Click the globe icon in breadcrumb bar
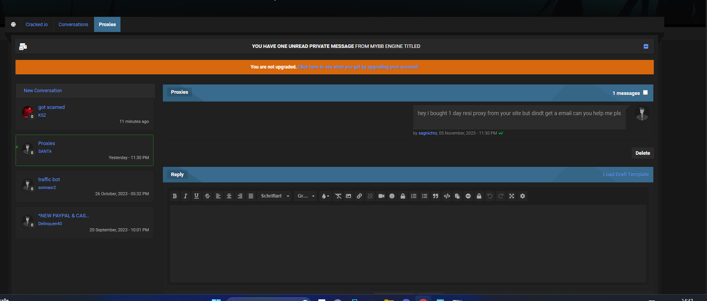Viewport: 707px width, 301px height. click(x=13, y=24)
